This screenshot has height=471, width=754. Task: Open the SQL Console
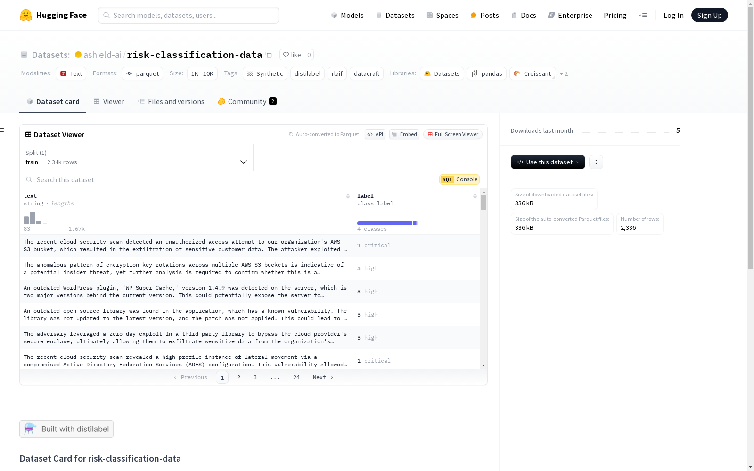coord(459,179)
